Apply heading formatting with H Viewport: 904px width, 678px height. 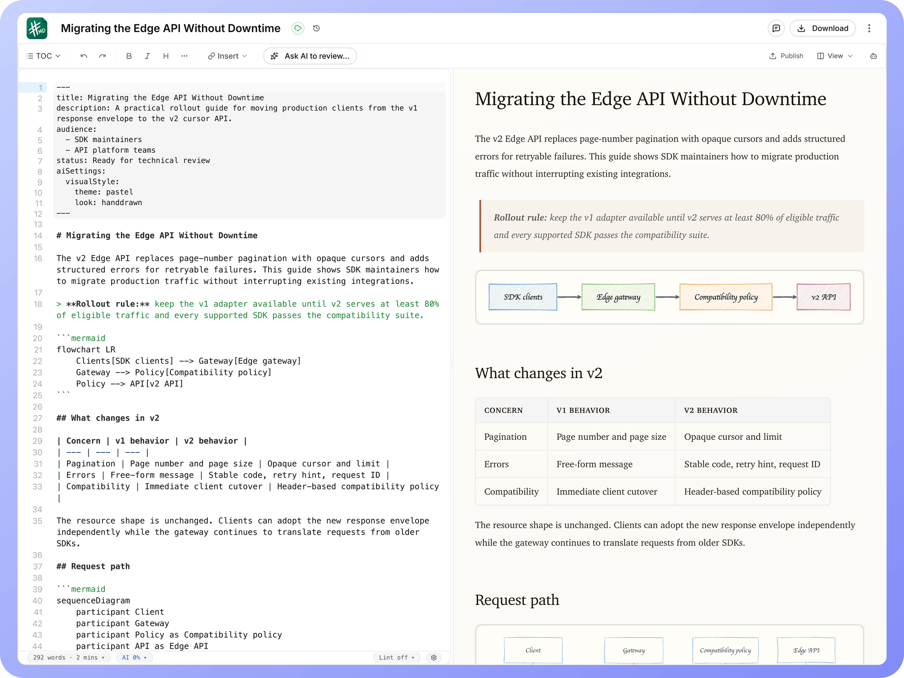coord(166,56)
